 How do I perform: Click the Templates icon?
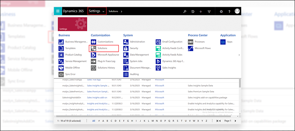(x=61, y=48)
